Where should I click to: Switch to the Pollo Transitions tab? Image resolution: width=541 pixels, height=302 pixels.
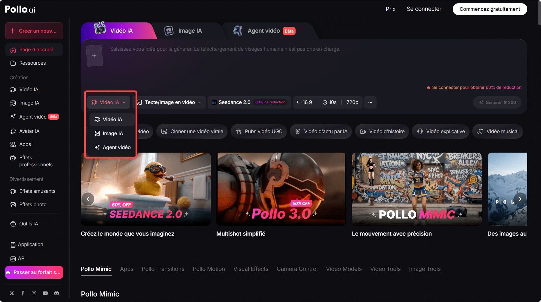[x=163, y=269]
